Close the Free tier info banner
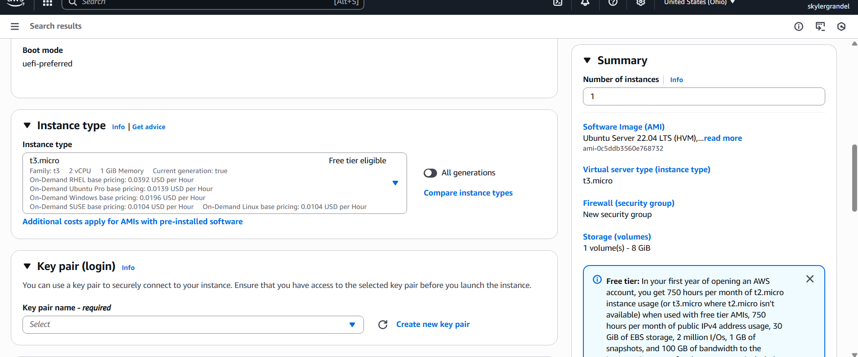 click(810, 279)
